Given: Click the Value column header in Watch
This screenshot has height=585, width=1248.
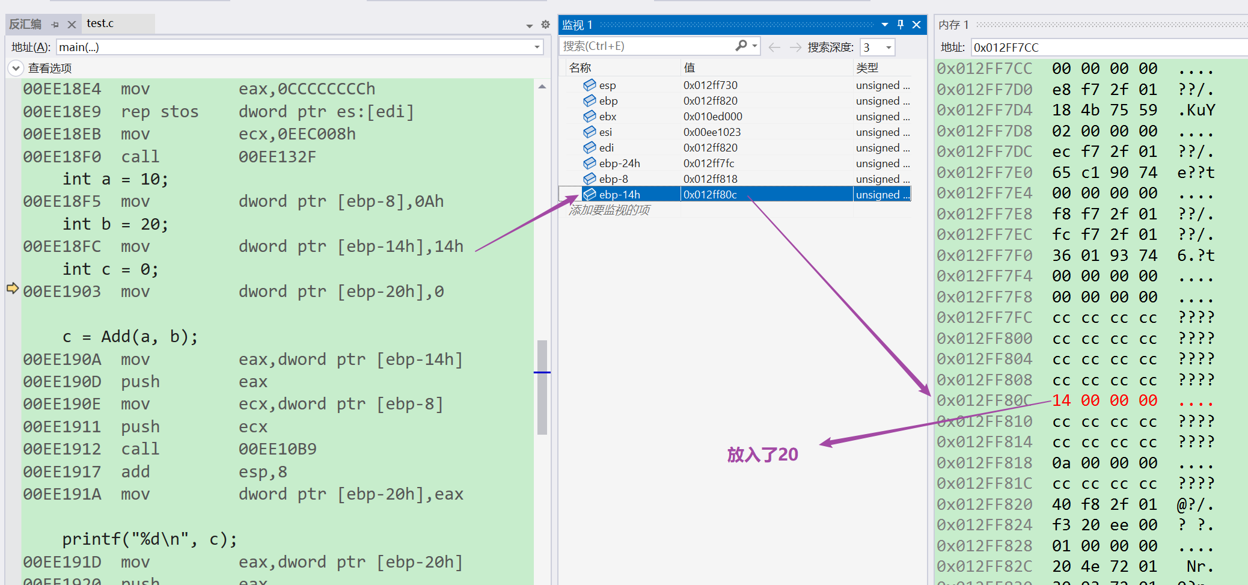Looking at the screenshot, I should (x=690, y=68).
